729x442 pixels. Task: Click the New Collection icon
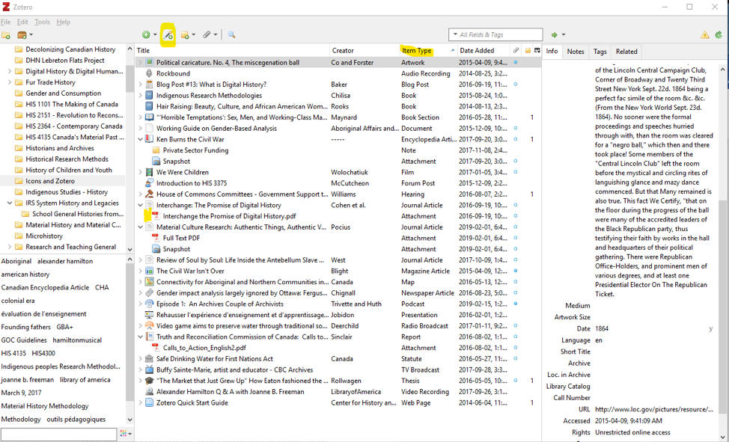(x=6, y=35)
